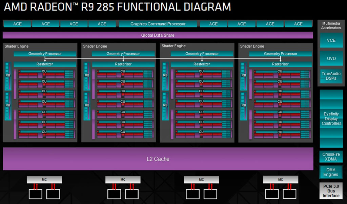The width and height of the screenshot is (347, 204).
Task: Select the second MC memory controller from left
Action: tap(123, 180)
